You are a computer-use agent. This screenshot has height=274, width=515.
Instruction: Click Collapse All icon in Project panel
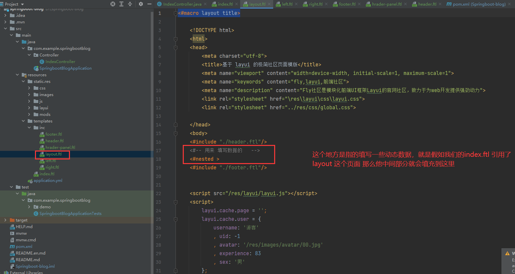[130, 4]
